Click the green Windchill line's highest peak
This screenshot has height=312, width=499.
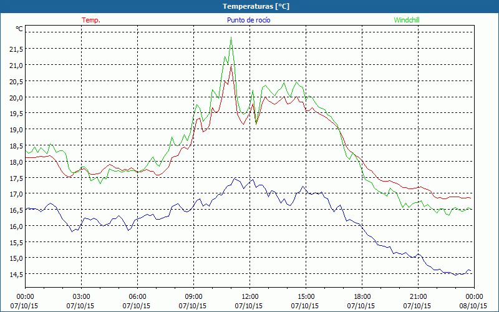pyautogui.click(x=231, y=37)
